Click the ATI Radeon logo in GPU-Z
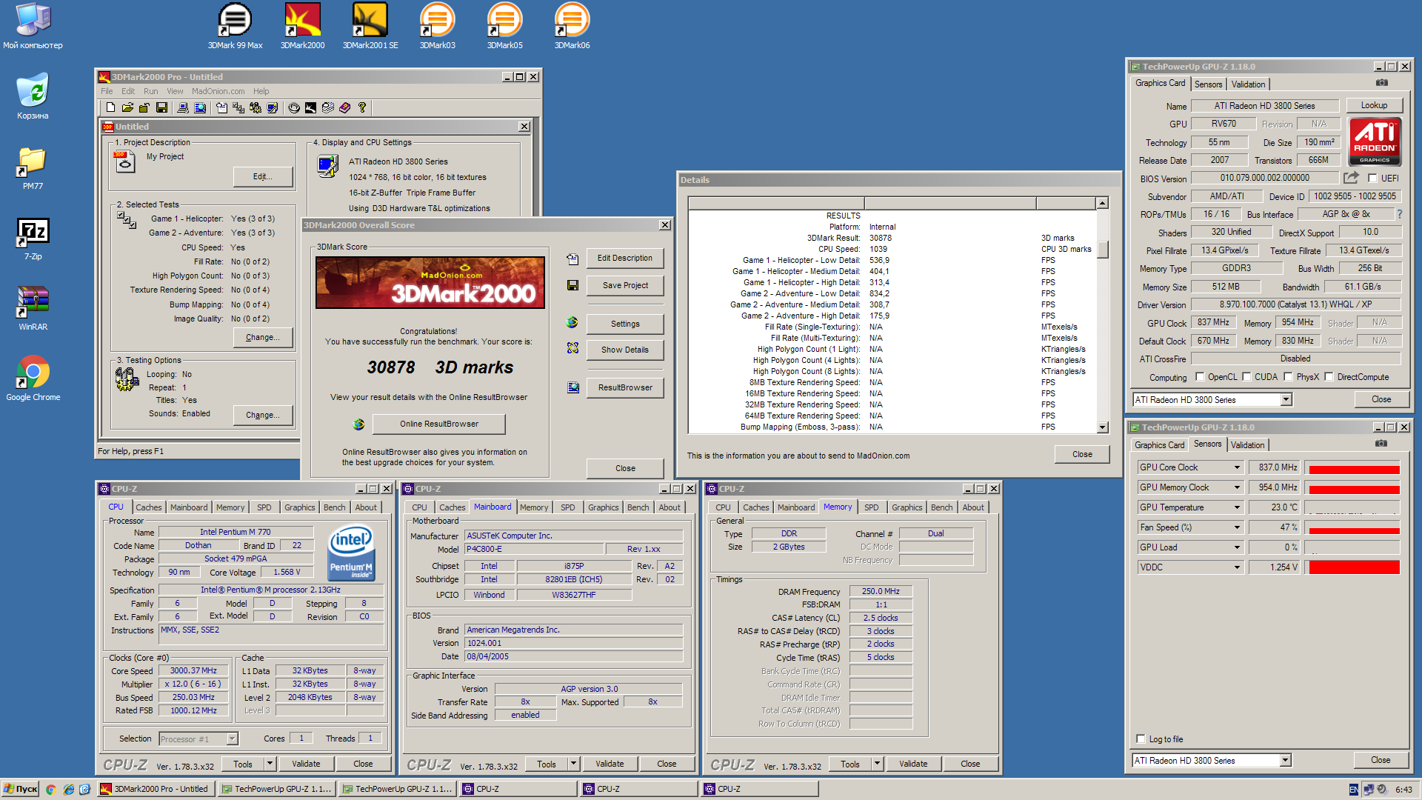 [x=1375, y=141]
